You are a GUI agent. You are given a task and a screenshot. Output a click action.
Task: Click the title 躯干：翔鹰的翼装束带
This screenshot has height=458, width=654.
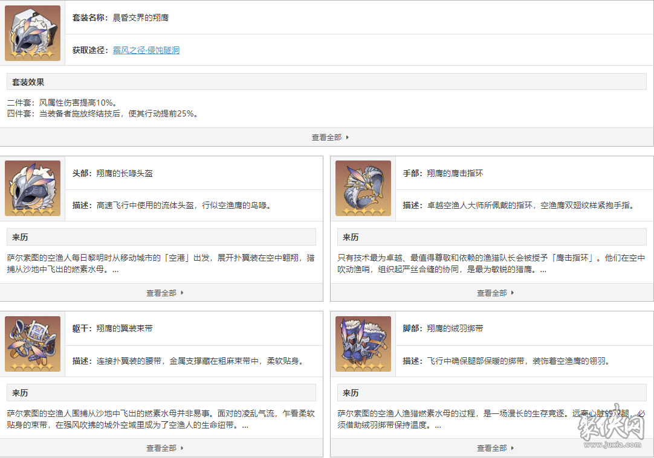point(112,328)
